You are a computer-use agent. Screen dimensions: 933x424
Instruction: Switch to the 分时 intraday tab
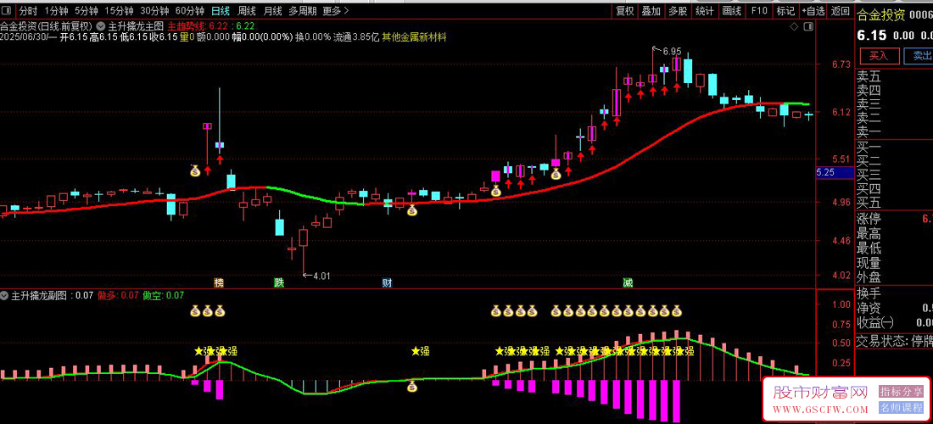pyautogui.click(x=28, y=11)
